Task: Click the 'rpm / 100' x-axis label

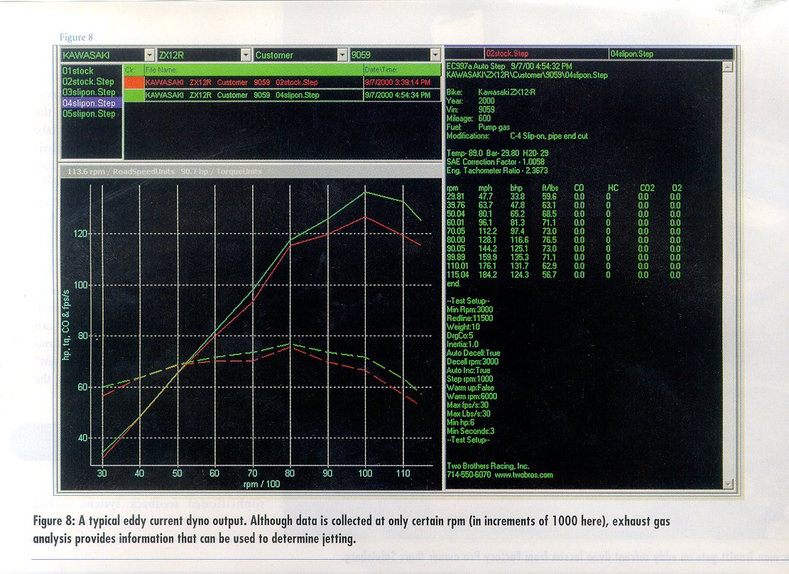Action: [x=261, y=484]
